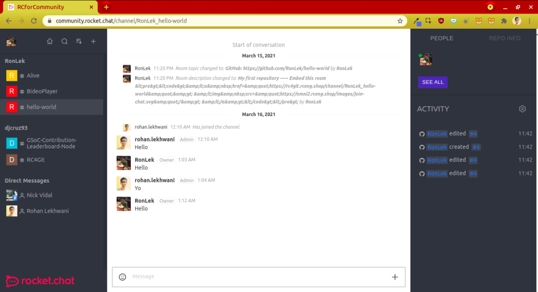The image size is (538, 292).
Task: Bookmark page with the star icon
Action: click(x=400, y=21)
